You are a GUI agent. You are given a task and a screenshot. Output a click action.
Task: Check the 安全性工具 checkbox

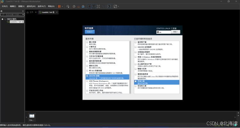[135, 86]
